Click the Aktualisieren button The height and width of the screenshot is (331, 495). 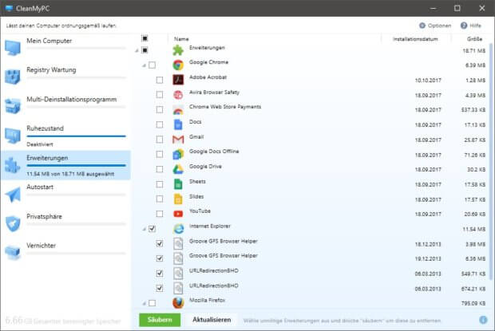(212, 319)
